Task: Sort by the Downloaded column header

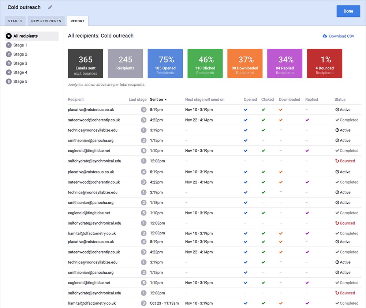Action: coord(290,99)
